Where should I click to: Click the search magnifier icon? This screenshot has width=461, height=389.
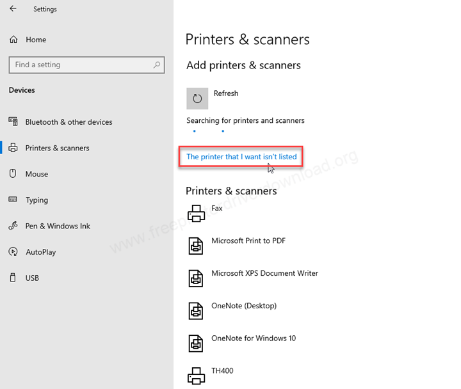tap(157, 65)
